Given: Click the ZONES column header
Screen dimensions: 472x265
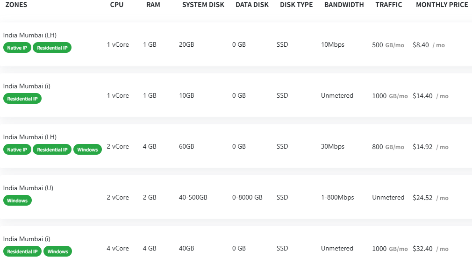Looking at the screenshot, I should (16, 5).
